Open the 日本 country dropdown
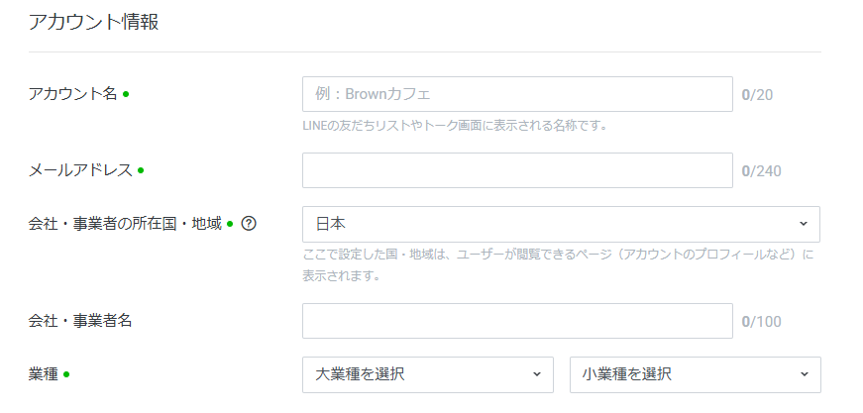 click(x=560, y=224)
